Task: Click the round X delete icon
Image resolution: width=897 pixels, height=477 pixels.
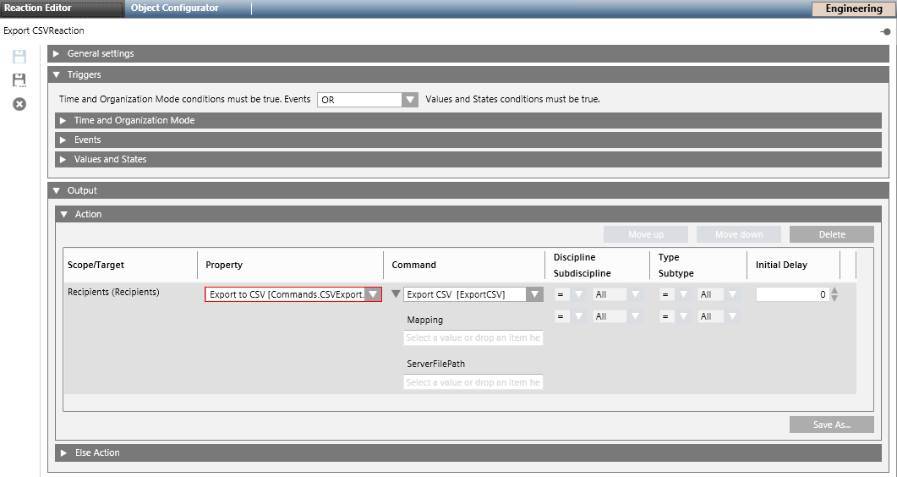Action: click(x=19, y=104)
